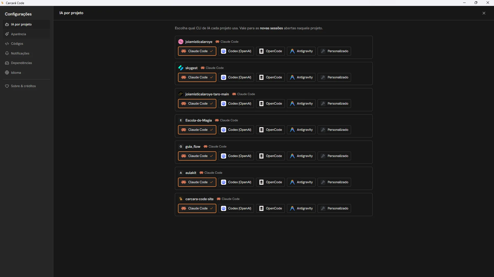Screen dimensions: 494x277
Task: Select Antigravity for joiamisticalaroye-taro-main project
Action: coord(301,104)
